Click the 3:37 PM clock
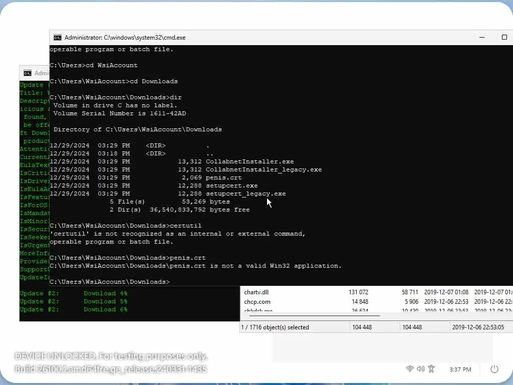Screen dimensions: 513x385 [460, 369]
